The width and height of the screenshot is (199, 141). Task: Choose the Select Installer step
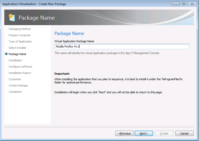coord(18,48)
